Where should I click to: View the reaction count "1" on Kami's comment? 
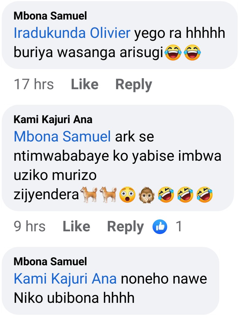179,227
